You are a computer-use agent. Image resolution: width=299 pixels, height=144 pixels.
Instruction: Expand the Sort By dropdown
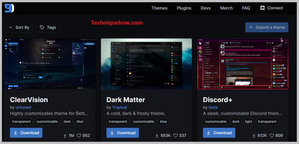click(19, 27)
